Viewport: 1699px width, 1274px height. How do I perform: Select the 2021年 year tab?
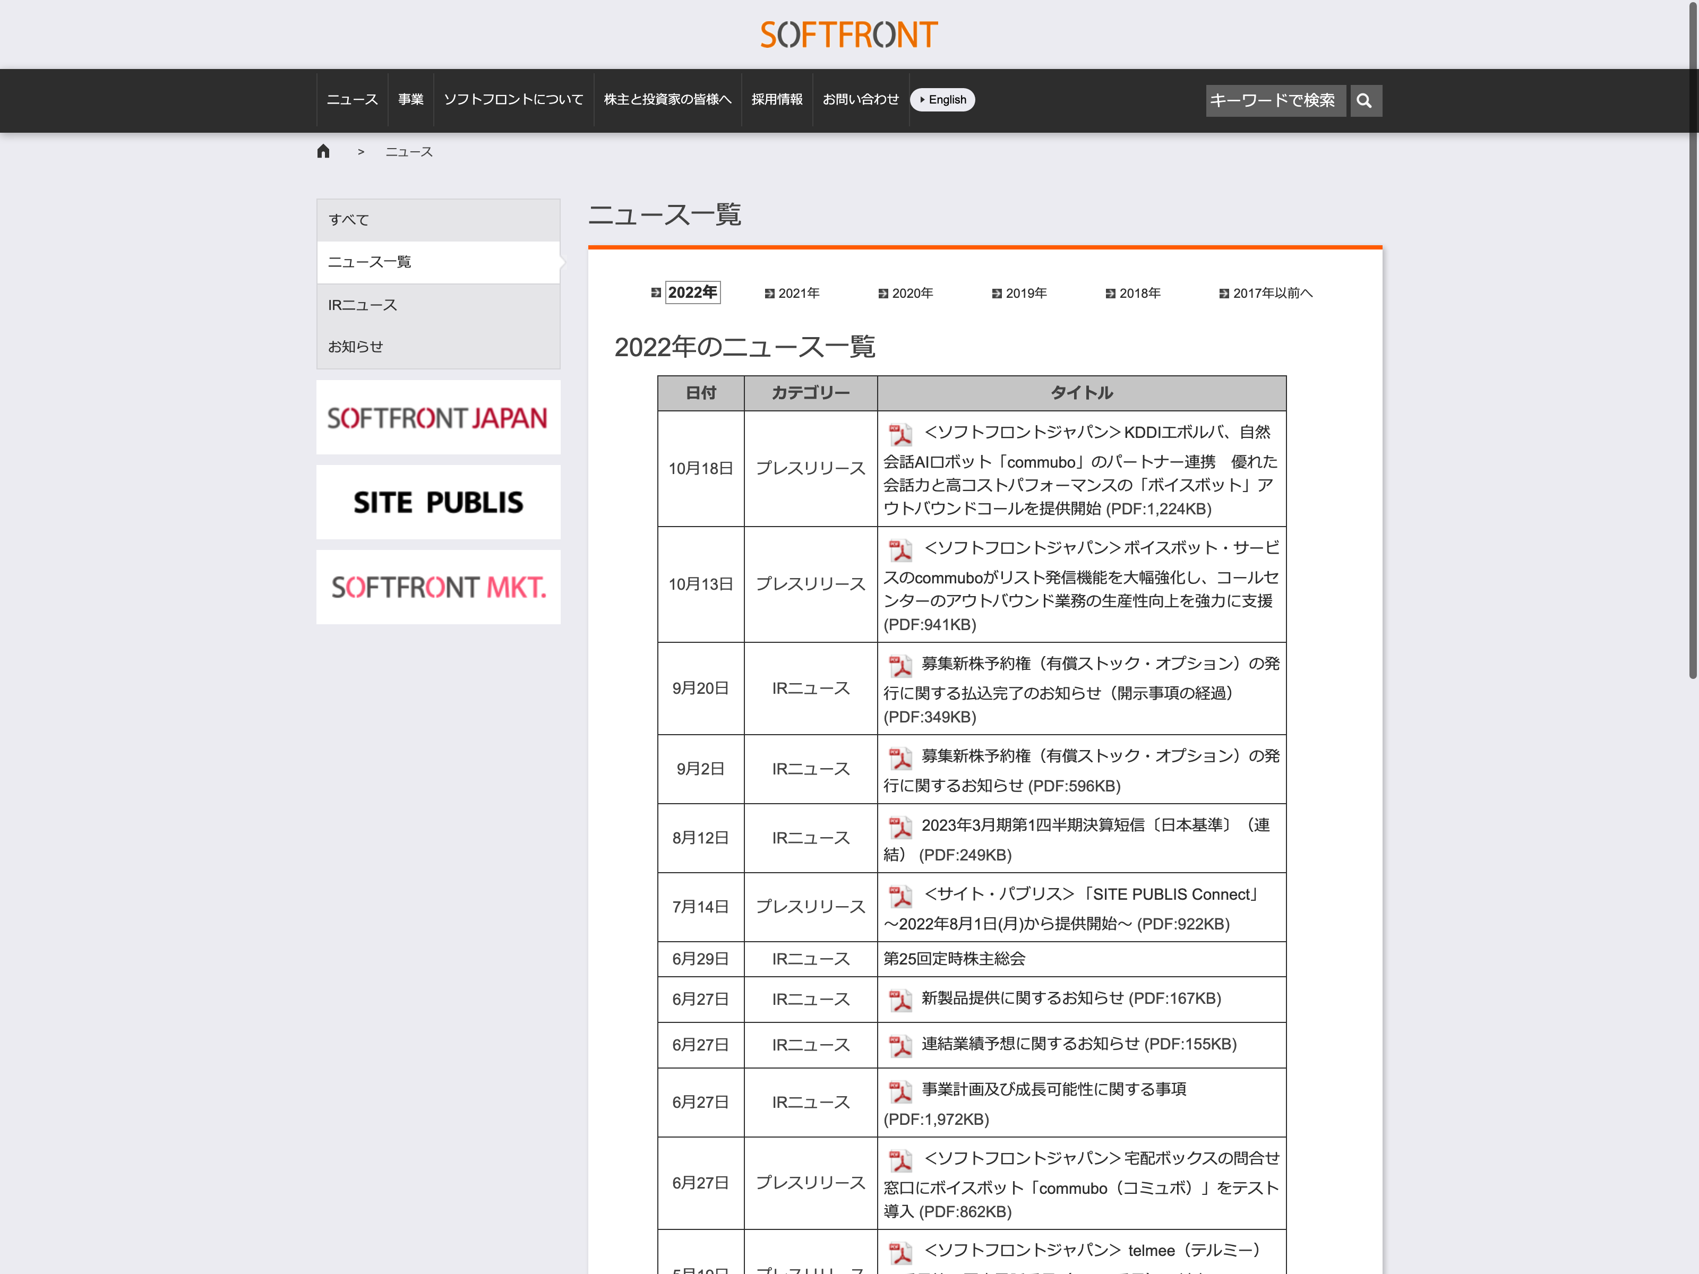798,294
